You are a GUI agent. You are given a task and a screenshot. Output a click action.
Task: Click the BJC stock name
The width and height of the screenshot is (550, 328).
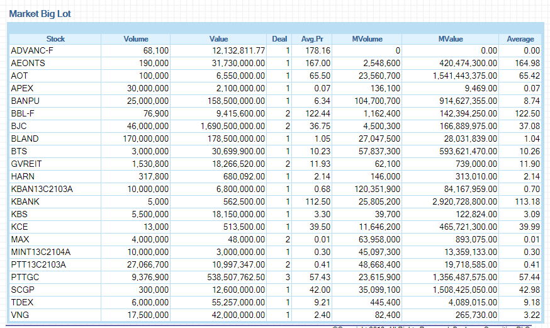pos(19,127)
